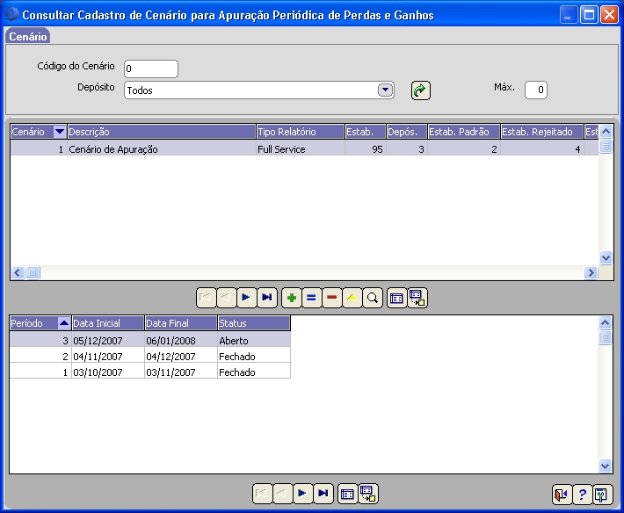Click the Tipo Relatório column header
The width and height of the screenshot is (624, 513).
point(299,132)
